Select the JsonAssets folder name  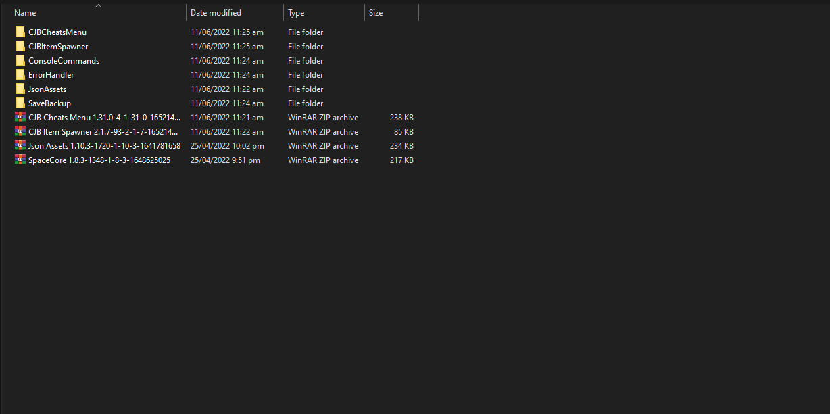[47, 89]
